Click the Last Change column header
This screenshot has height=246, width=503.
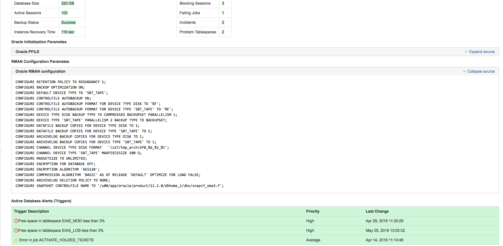tap(377, 211)
